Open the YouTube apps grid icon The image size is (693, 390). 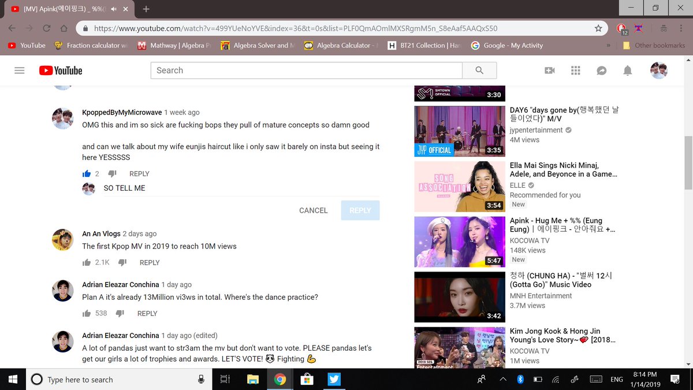575,70
